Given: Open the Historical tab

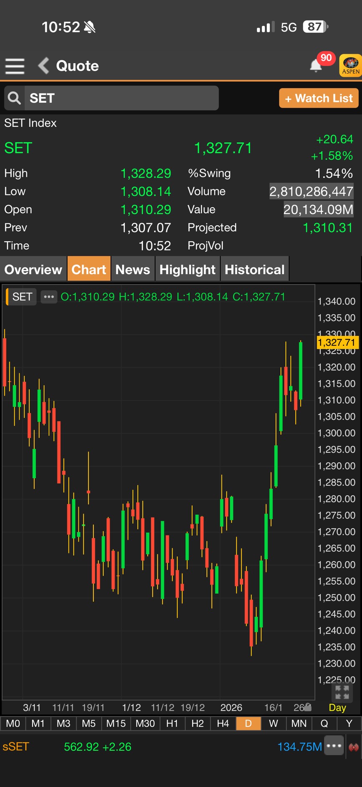Looking at the screenshot, I should click(x=254, y=270).
